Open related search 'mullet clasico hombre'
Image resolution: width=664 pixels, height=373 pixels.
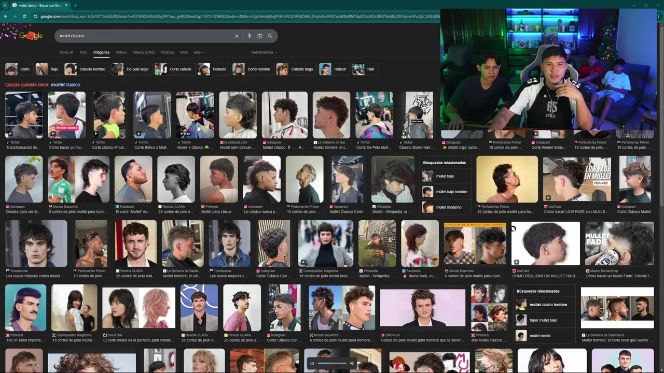(x=545, y=305)
